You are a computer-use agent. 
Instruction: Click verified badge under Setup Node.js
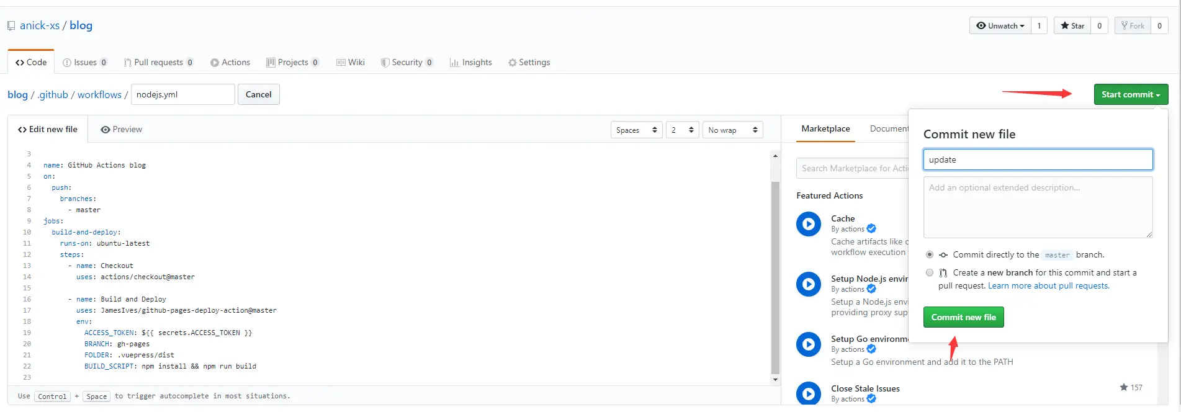tap(871, 289)
